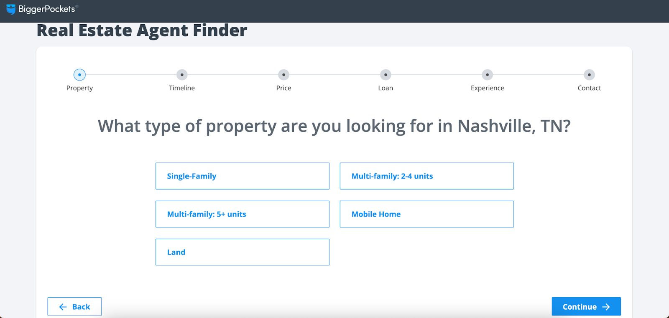Select Multi-family: 5+ units

[x=242, y=214]
